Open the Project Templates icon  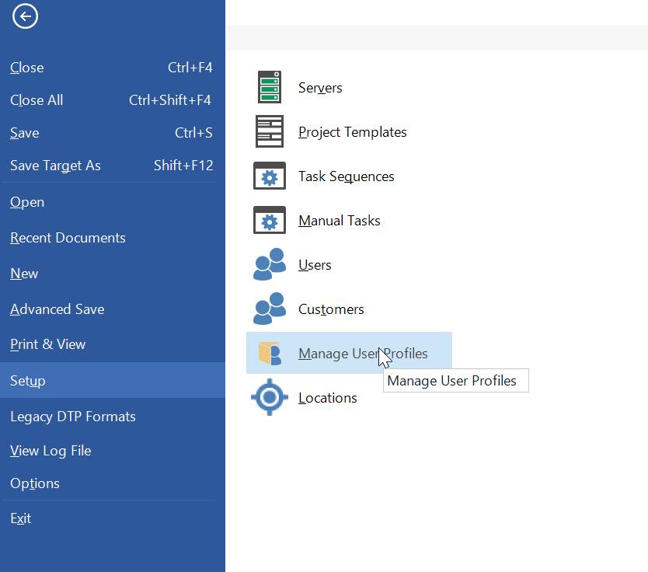[x=270, y=131]
